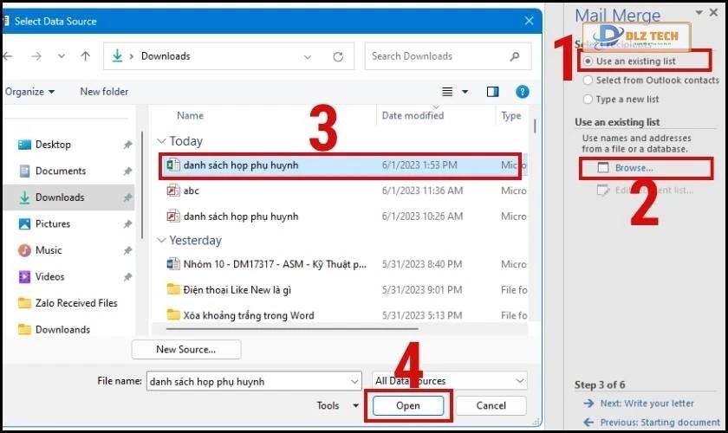The height and width of the screenshot is (433, 728).
Task: Collapse the Today file group
Action: click(160, 141)
